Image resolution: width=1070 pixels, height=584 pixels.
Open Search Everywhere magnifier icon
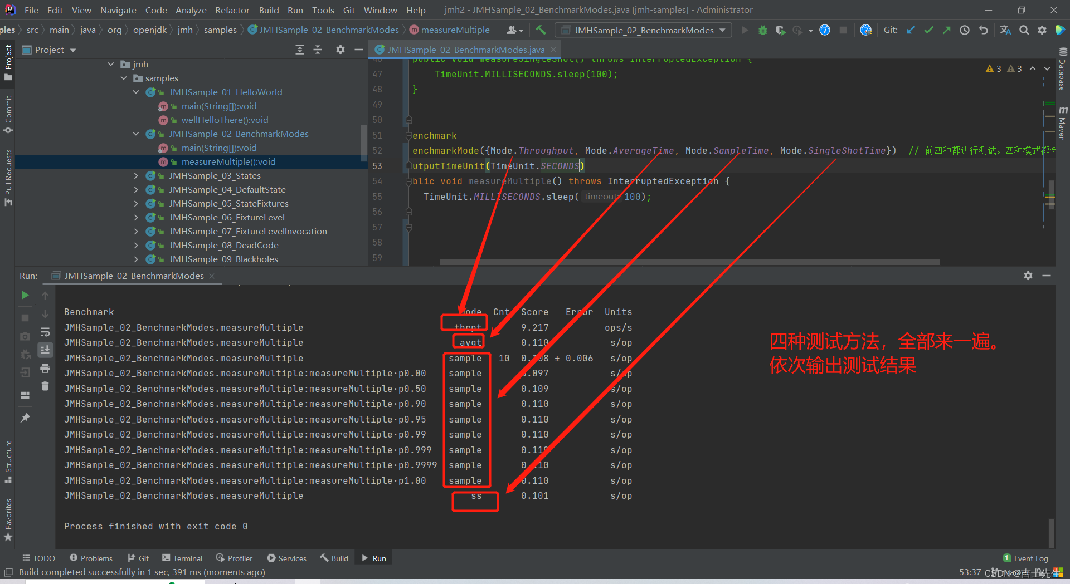(x=1024, y=30)
